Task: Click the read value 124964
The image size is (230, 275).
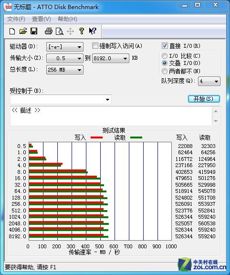Action: tap(207, 159)
